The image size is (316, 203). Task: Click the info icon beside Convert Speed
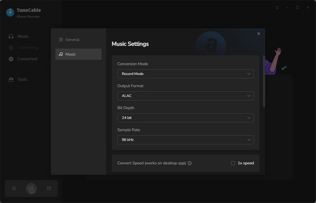[190, 163]
